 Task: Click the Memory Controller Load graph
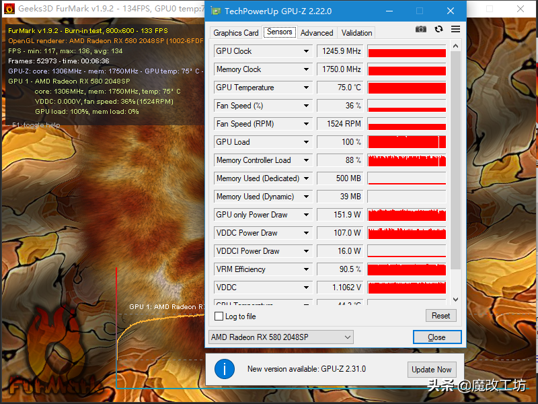tap(407, 160)
